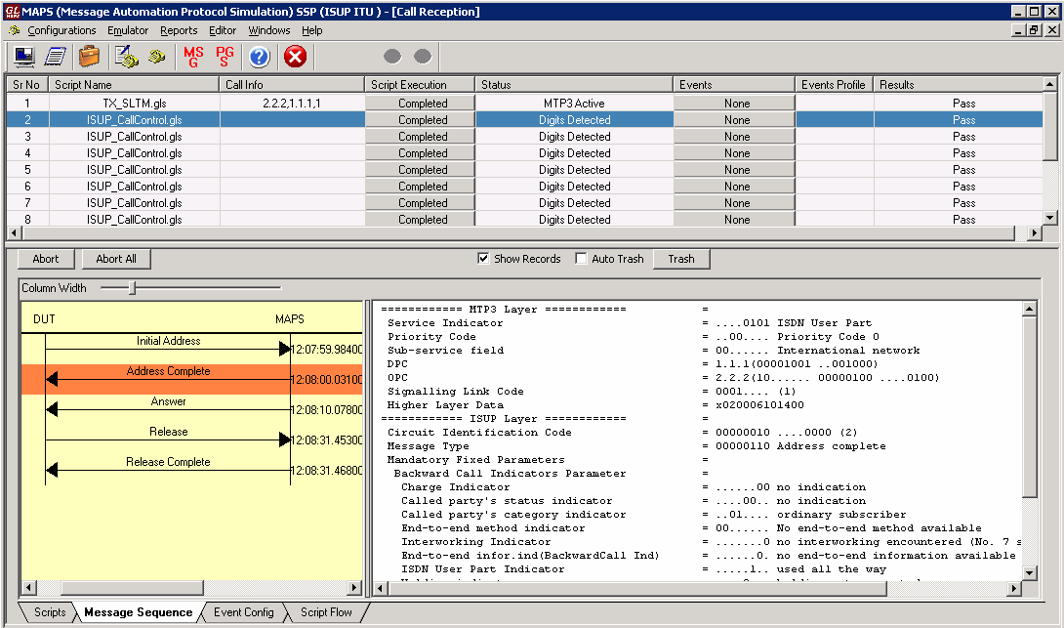Screen dimensions: 1064x628
Task: Click the Abort All button
Action: (116, 259)
